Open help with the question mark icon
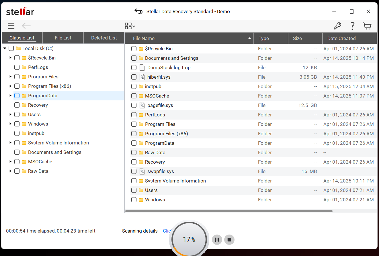The height and width of the screenshot is (256, 379). [352, 26]
